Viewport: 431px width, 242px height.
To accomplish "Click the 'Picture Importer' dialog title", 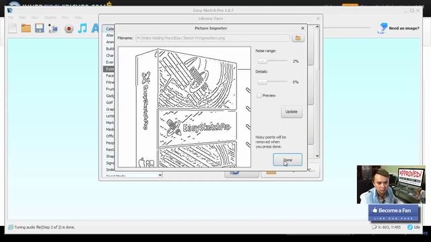I will (211, 28).
